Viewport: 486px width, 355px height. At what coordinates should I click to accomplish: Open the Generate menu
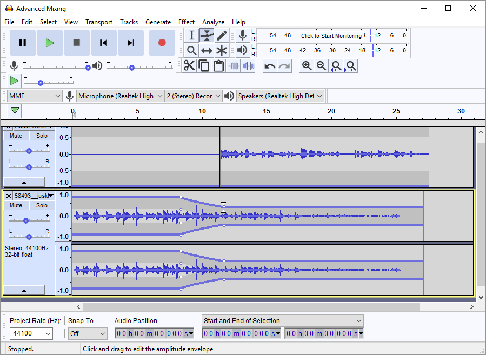click(x=158, y=22)
